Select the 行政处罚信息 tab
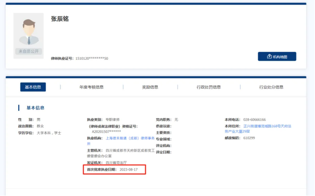The height and width of the screenshot is (196, 315). [208, 87]
